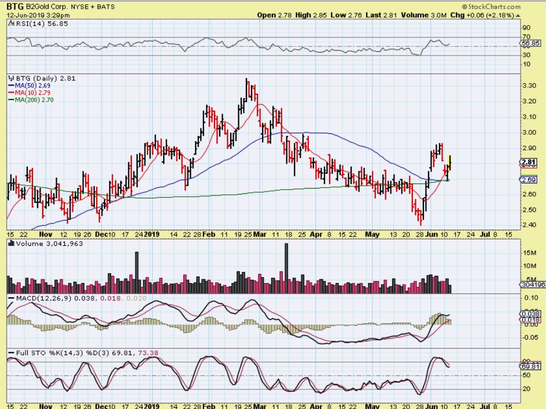Click the RSI 56.85 value tag on the right axis
This screenshot has width=546, height=409.
pos(530,43)
